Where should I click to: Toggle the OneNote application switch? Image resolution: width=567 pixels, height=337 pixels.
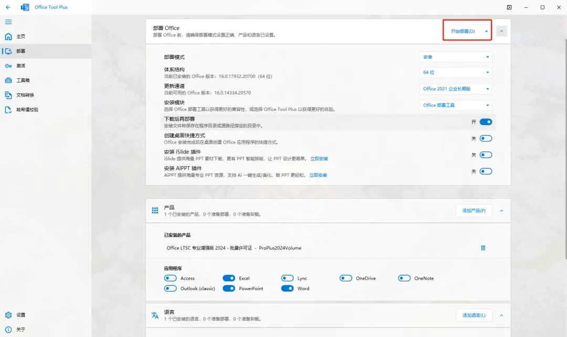click(x=404, y=278)
